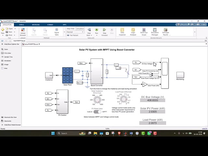
Task: Select the Annotation tool
Action: pyautogui.click(x=2, y=61)
